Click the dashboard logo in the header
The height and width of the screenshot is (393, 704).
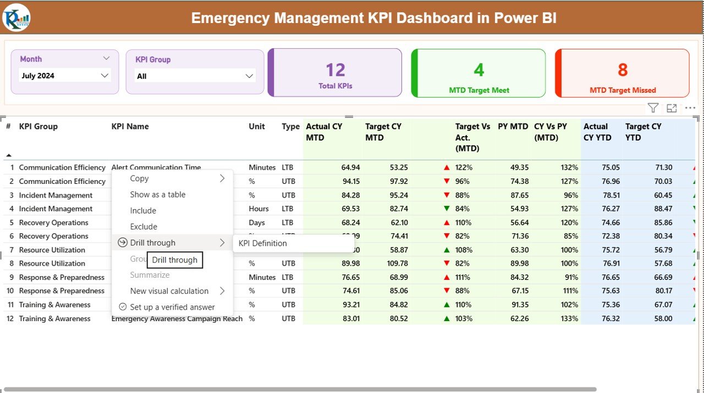(x=16, y=17)
